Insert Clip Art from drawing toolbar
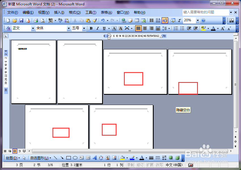 click(x=107, y=158)
